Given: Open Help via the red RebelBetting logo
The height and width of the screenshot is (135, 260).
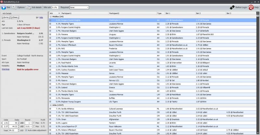Looking at the screenshot, I should 251,7.
